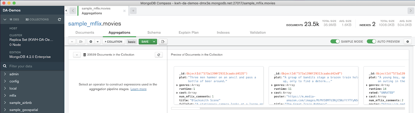Export pipeline to language icon
415x113 pixels.
[163, 42]
